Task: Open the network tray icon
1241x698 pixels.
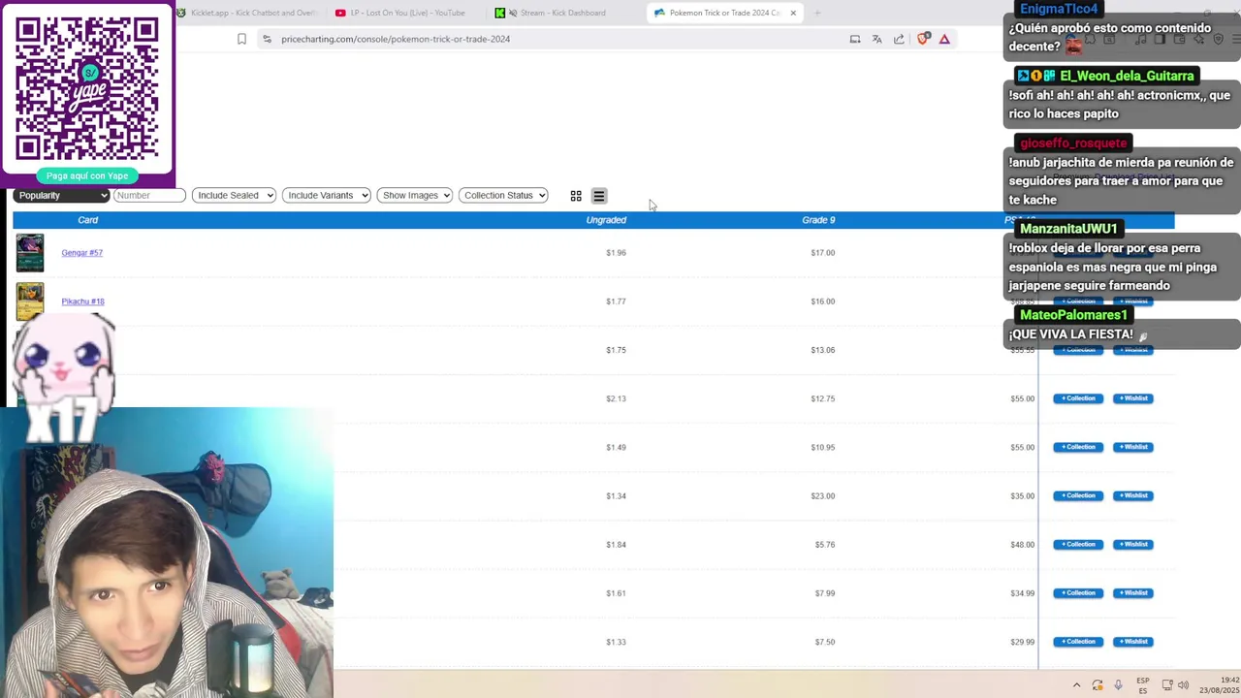Action: coord(1167,684)
